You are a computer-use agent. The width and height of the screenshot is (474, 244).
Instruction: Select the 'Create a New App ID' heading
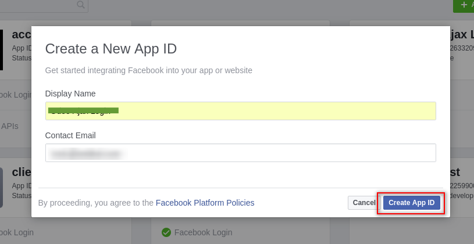coord(111,49)
